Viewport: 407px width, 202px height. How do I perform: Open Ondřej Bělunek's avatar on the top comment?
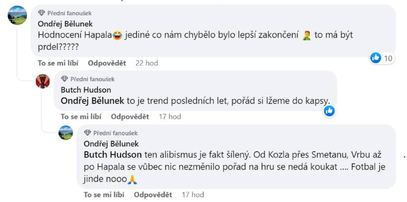click(18, 16)
